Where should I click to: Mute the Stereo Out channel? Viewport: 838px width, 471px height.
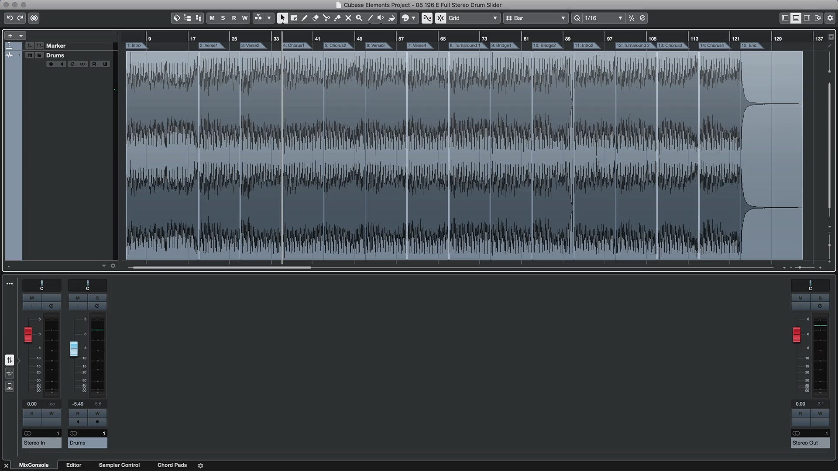tap(800, 298)
